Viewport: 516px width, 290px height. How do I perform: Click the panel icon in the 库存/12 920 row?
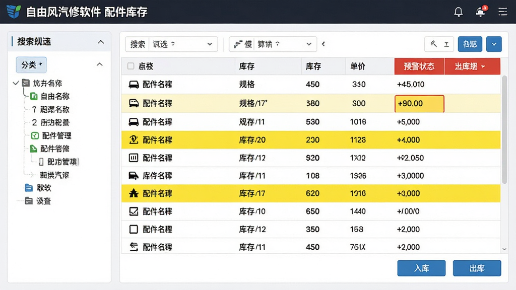pyautogui.click(x=133, y=158)
